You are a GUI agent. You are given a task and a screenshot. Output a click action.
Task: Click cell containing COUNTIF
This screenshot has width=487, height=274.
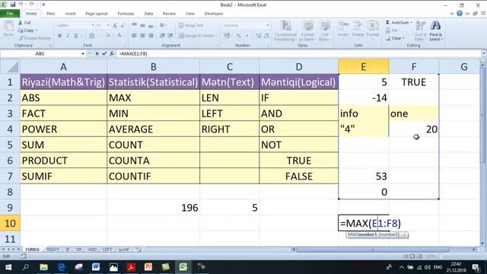tap(154, 176)
